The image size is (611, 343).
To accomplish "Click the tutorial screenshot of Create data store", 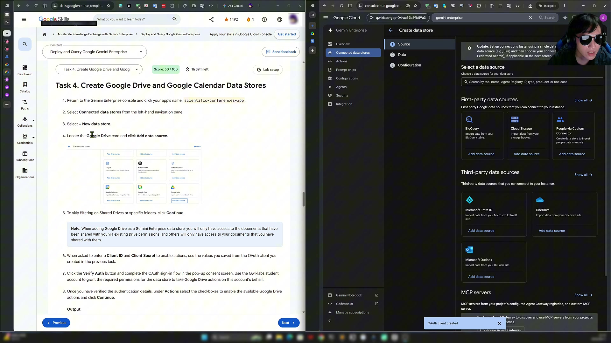I will [x=134, y=174].
